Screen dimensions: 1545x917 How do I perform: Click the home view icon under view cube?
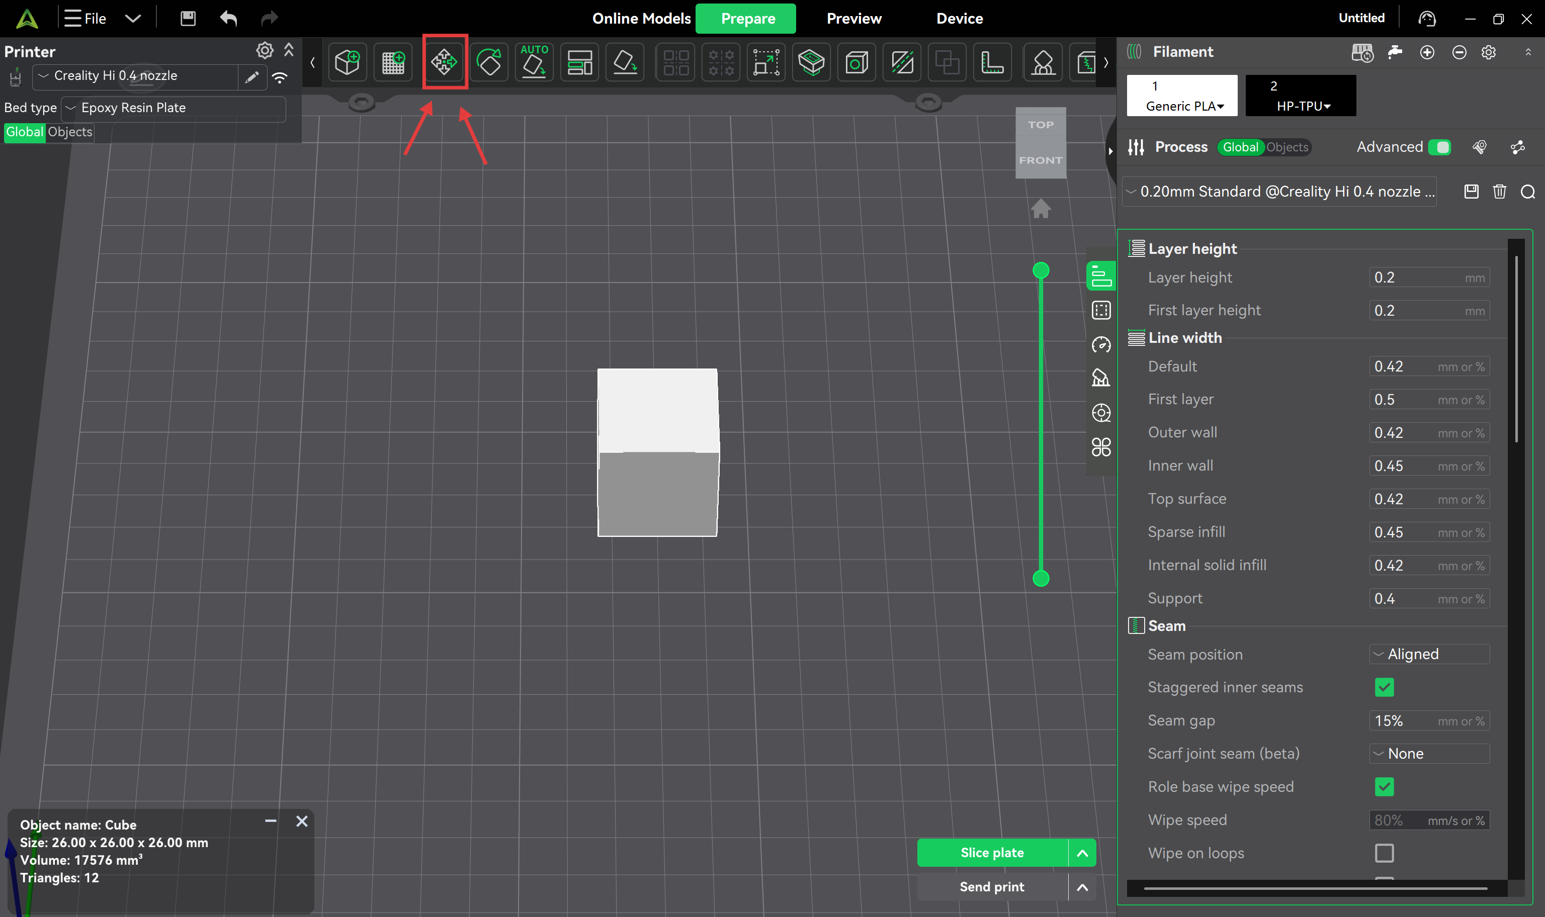pyautogui.click(x=1041, y=209)
